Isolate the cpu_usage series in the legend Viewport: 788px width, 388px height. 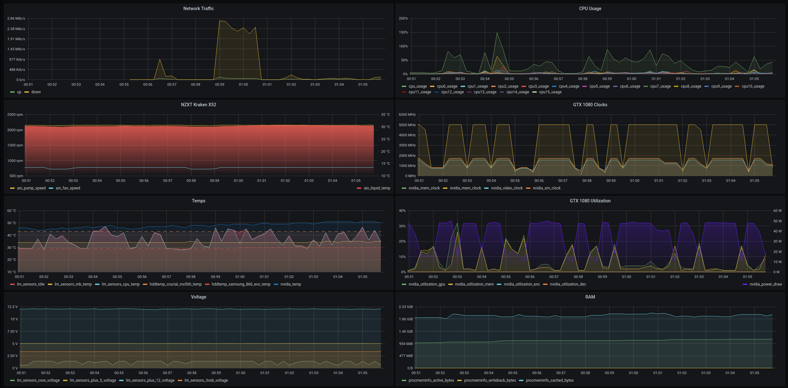point(418,86)
